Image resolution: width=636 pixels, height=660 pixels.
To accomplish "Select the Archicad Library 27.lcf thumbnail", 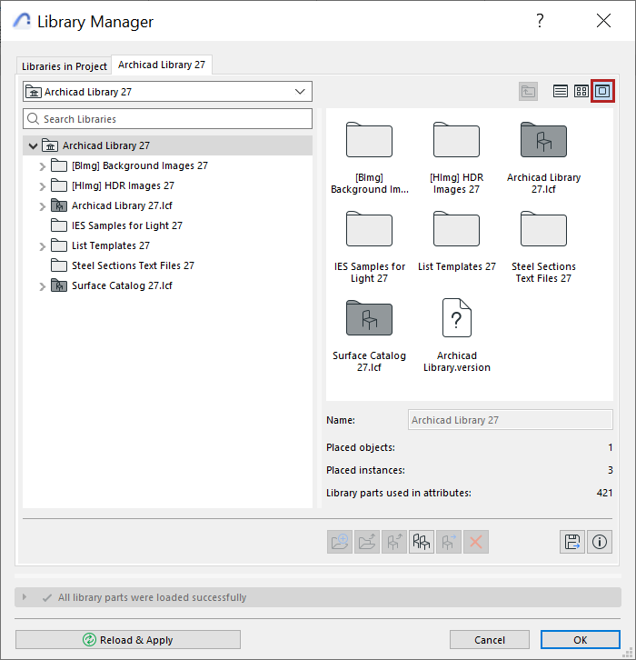I will (543, 158).
